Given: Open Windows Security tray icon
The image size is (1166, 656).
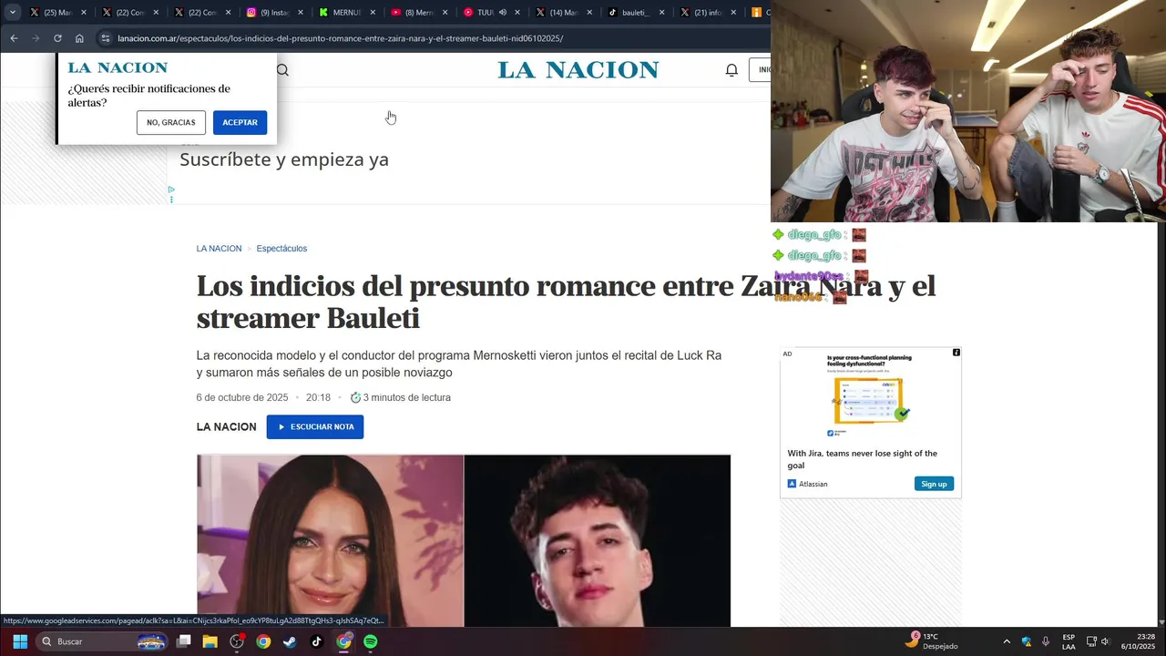Looking at the screenshot, I should [1027, 641].
